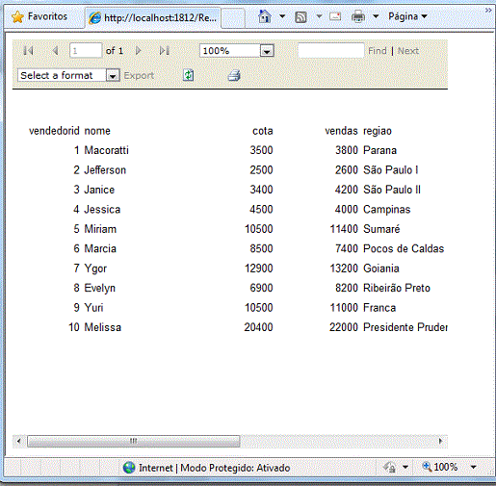496x486 pixels.
Task: Expand the Select a format dropdown
Action: [x=113, y=76]
